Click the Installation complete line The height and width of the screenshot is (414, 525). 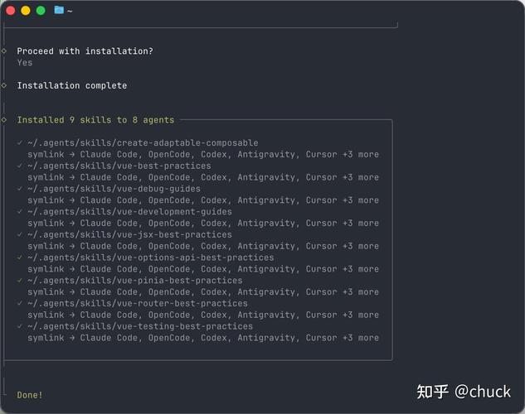pos(72,85)
